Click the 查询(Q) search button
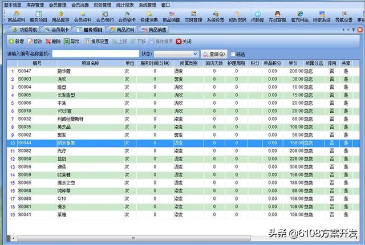Screen dimensions: 365x245 pos(214,54)
